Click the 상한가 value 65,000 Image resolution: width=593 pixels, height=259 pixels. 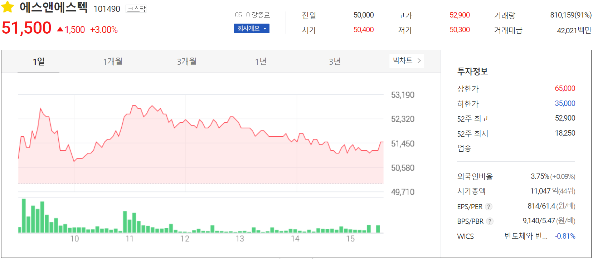(565, 88)
